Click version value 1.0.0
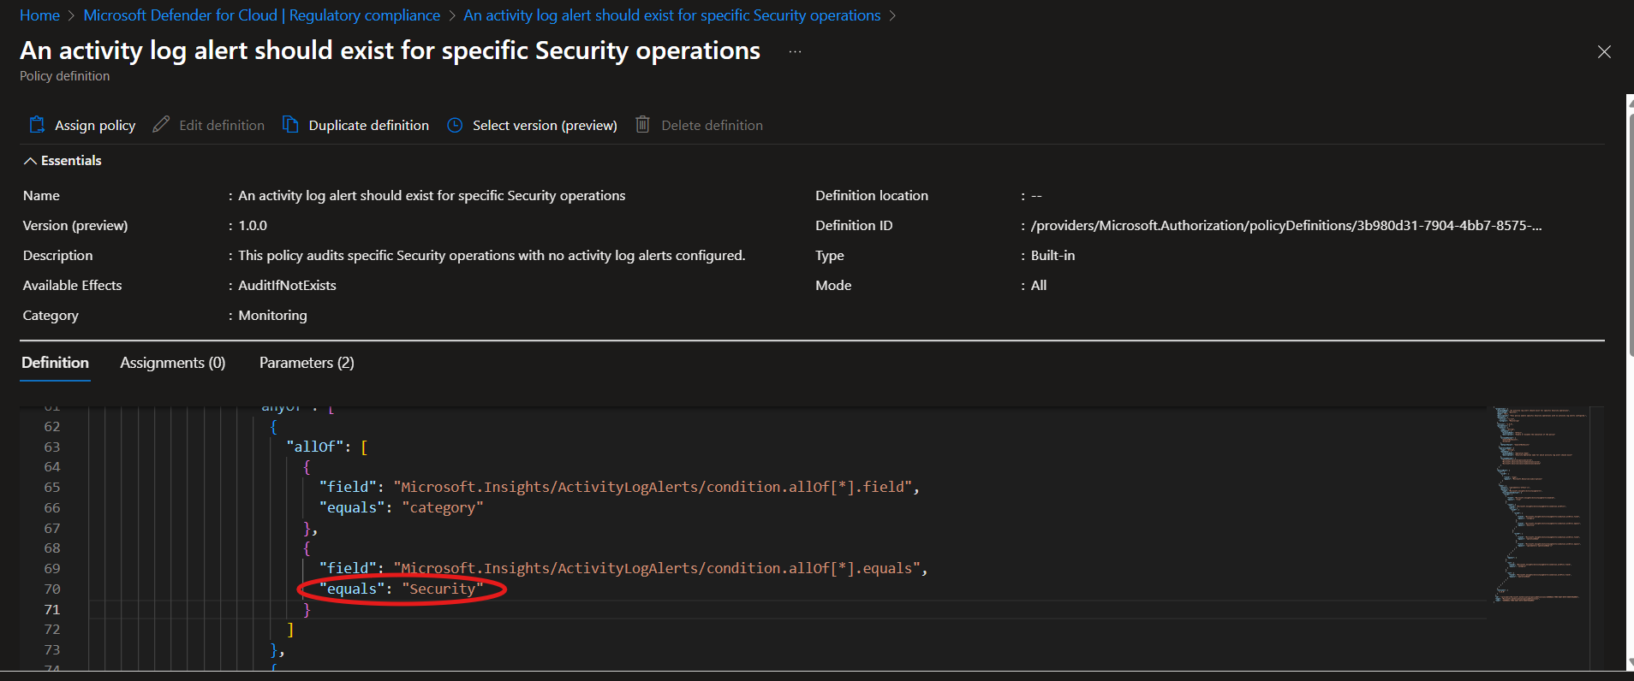 tap(253, 226)
